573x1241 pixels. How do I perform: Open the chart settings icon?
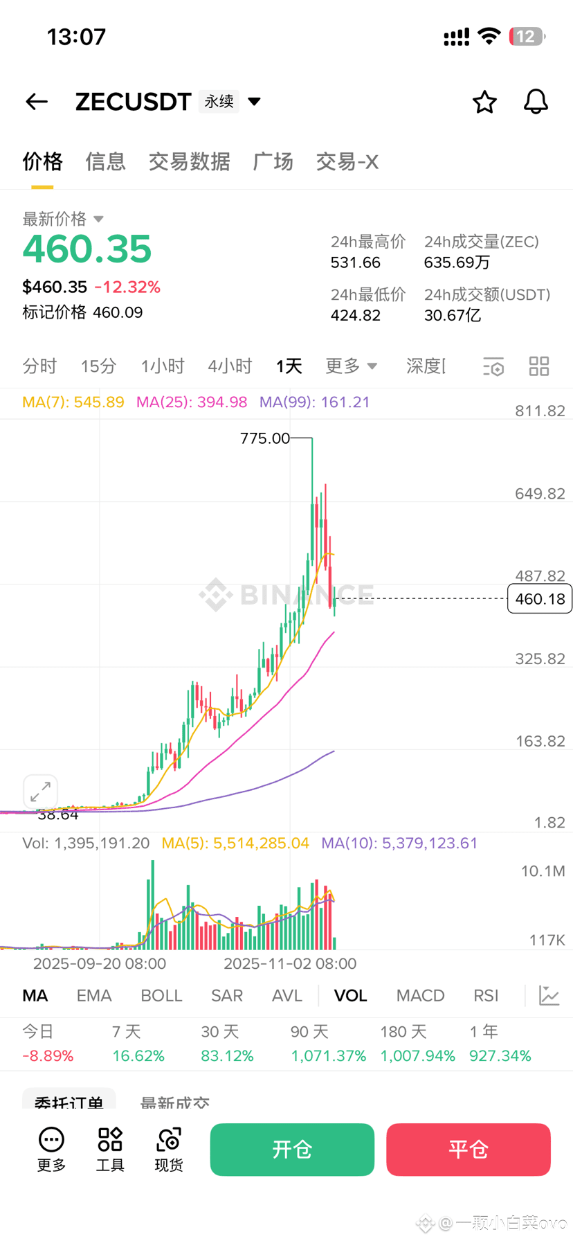click(493, 366)
